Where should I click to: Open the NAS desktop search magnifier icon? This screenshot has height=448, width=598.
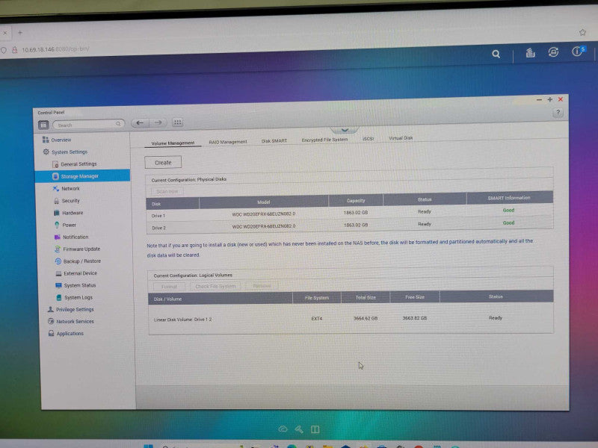click(x=496, y=54)
